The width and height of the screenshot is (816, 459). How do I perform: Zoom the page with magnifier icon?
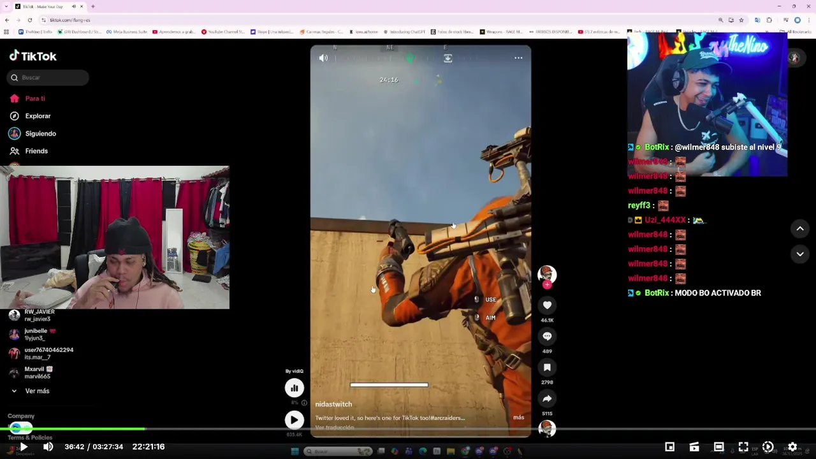point(720,20)
